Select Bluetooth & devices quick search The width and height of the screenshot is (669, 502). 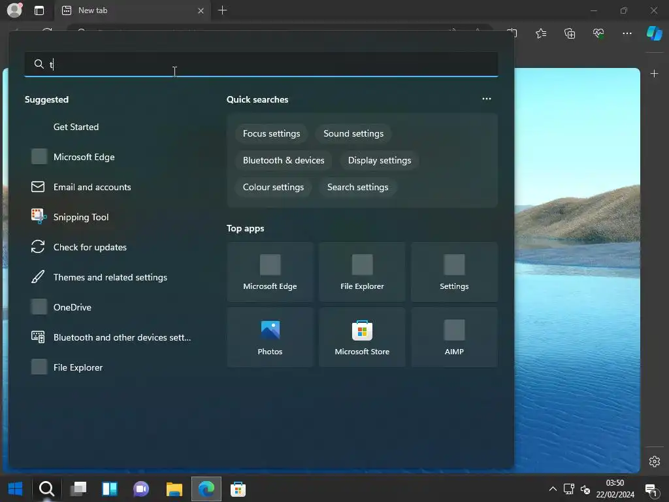(x=284, y=161)
